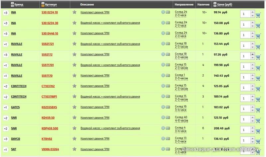Viewport: 266px width, 157px height.
Task: Open info icon for 530 0234 10
Action: pos(163,12)
